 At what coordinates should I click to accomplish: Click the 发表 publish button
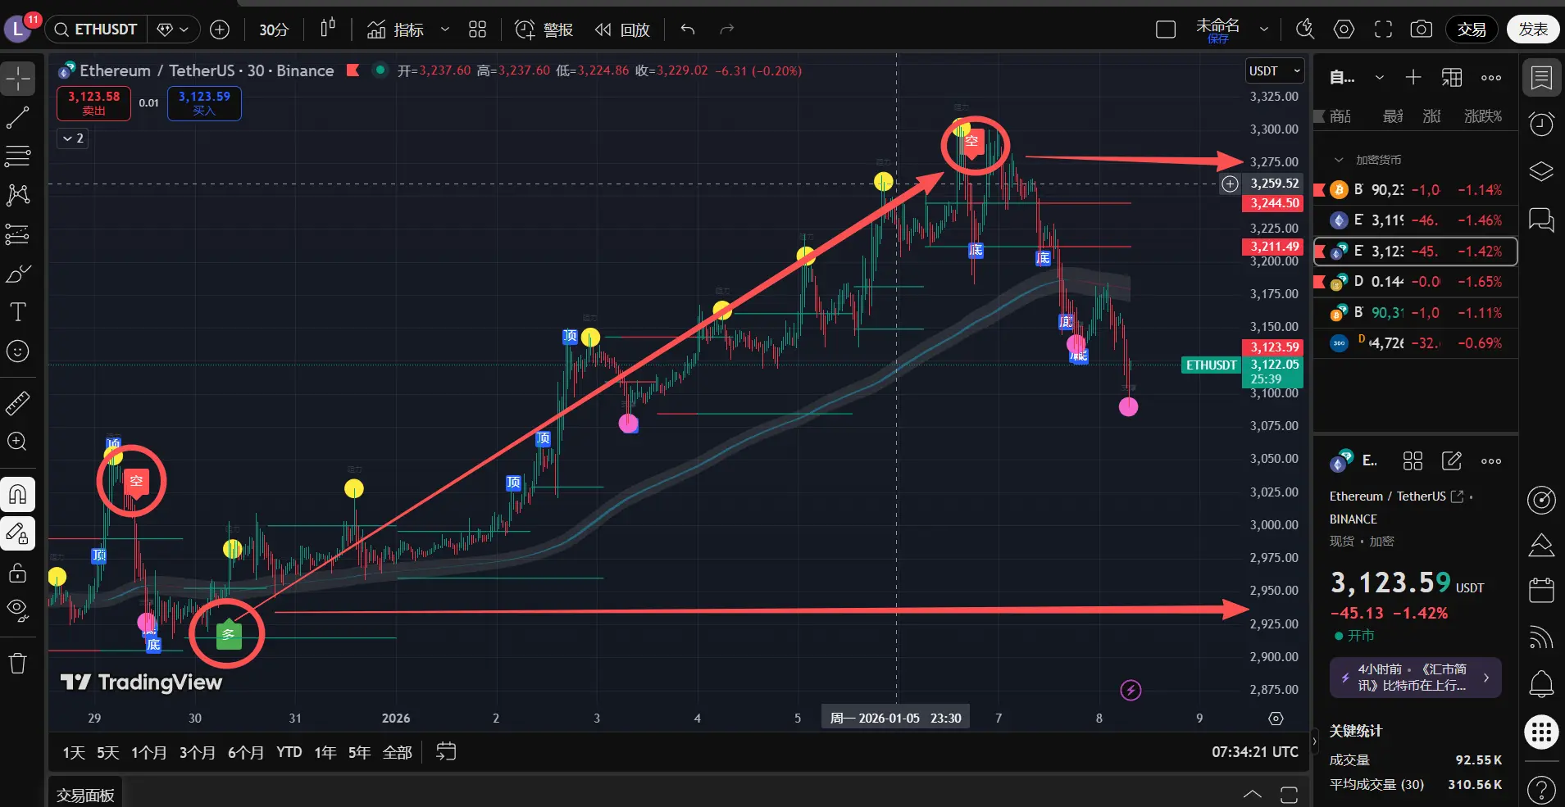[1533, 29]
